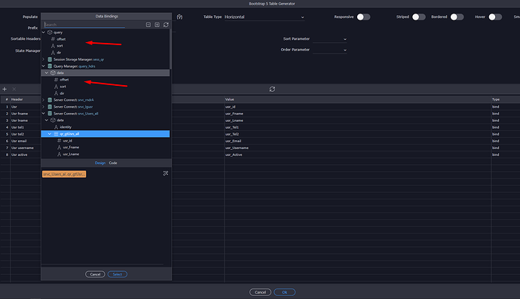Turn on the Bordered switch
The height and width of the screenshot is (299, 520).
[457, 17]
